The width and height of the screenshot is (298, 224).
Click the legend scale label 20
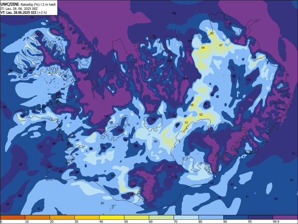[52, 222]
